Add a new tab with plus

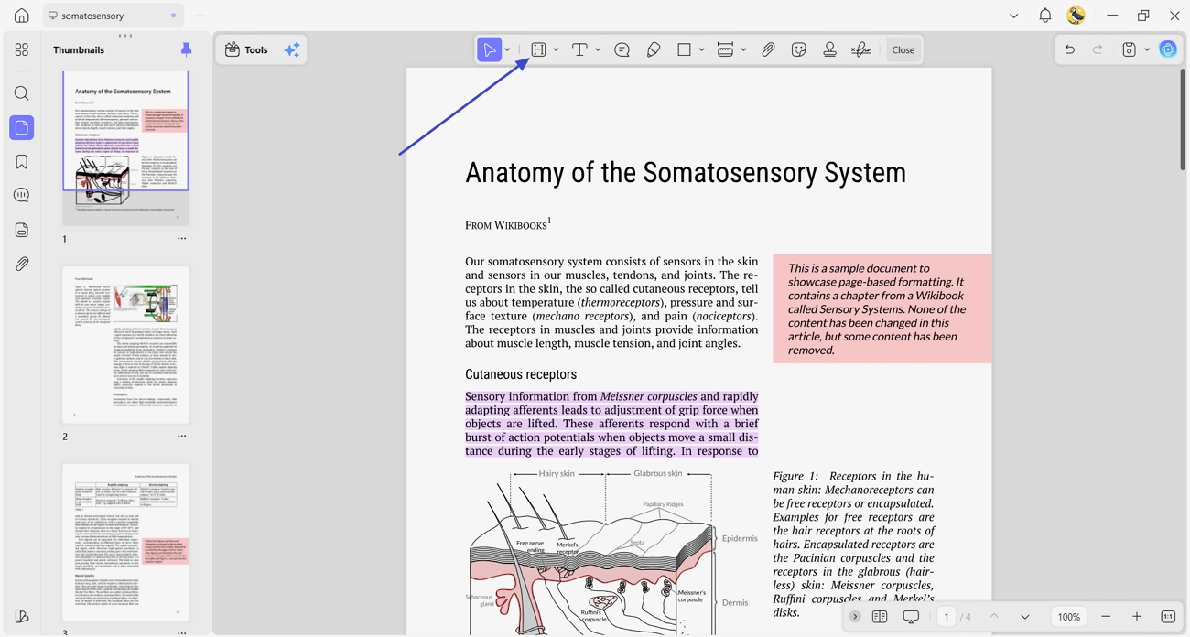(200, 16)
